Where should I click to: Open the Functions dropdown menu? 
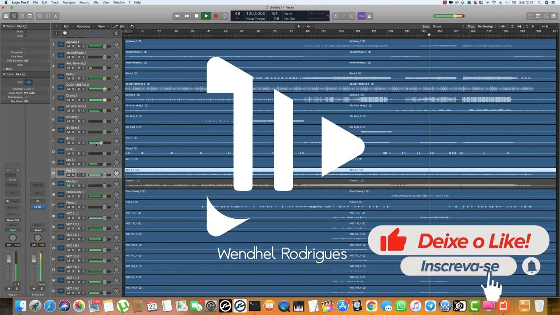[x=85, y=26]
